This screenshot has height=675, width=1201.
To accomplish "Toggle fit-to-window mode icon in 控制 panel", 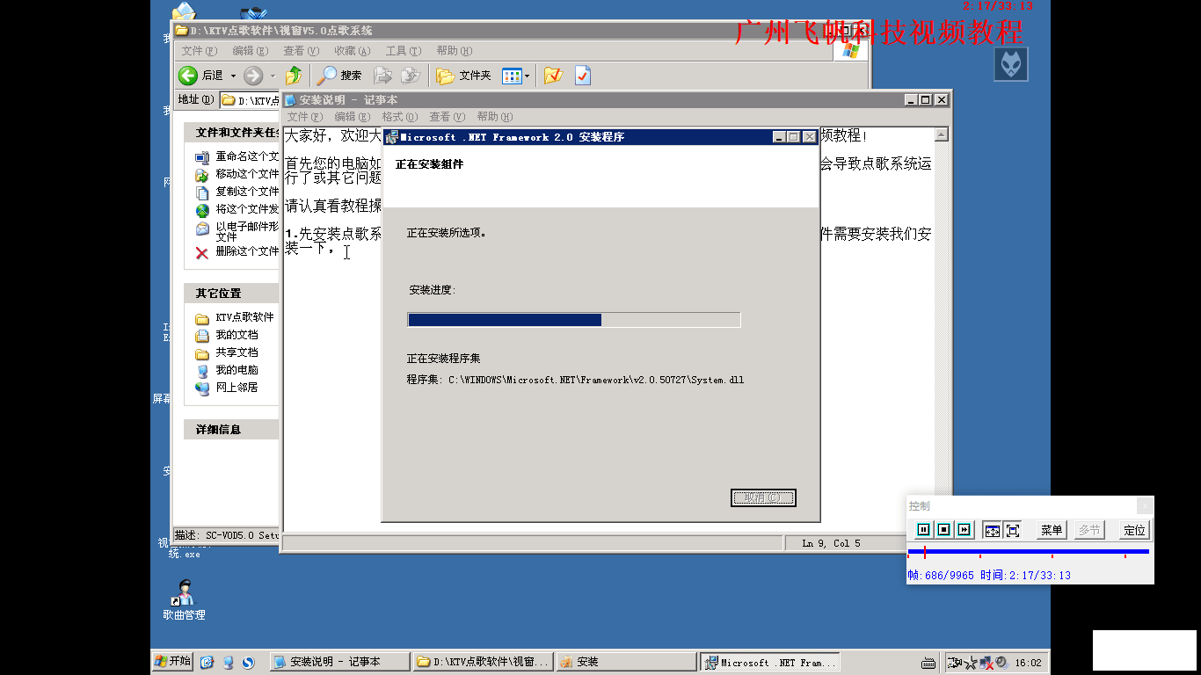I will 992,530.
